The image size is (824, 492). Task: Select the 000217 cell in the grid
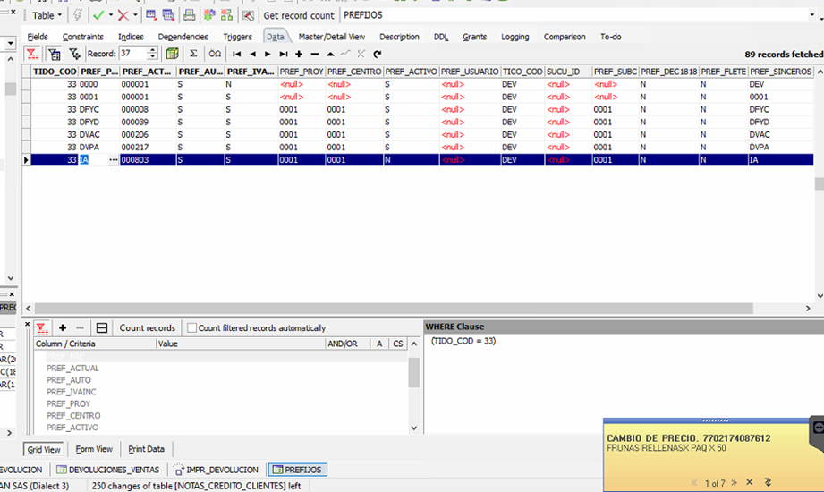148,148
